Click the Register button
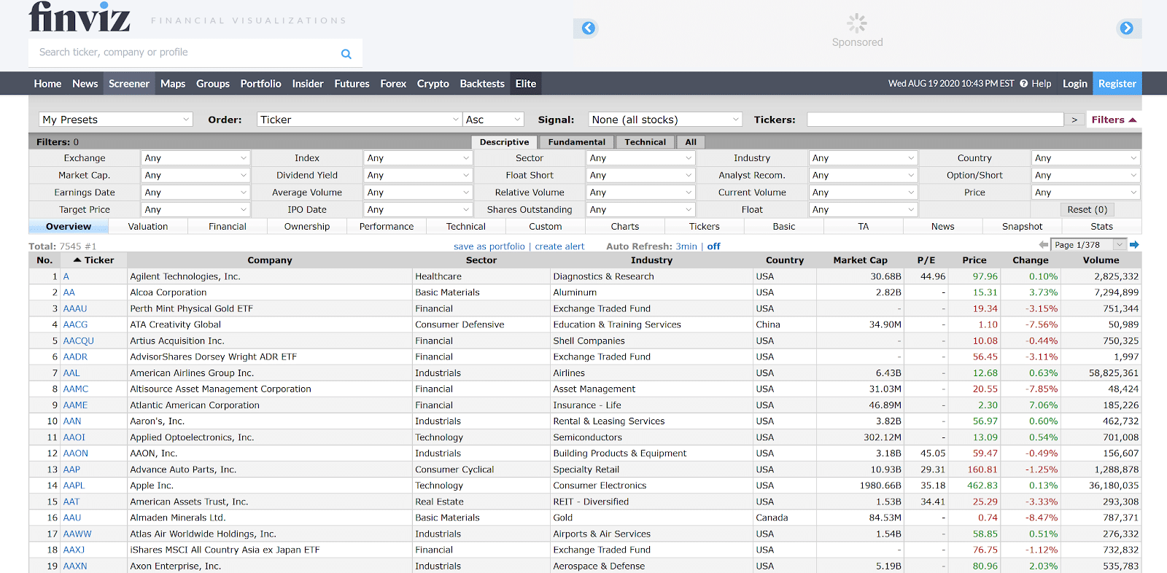1167x573 pixels. point(1117,84)
